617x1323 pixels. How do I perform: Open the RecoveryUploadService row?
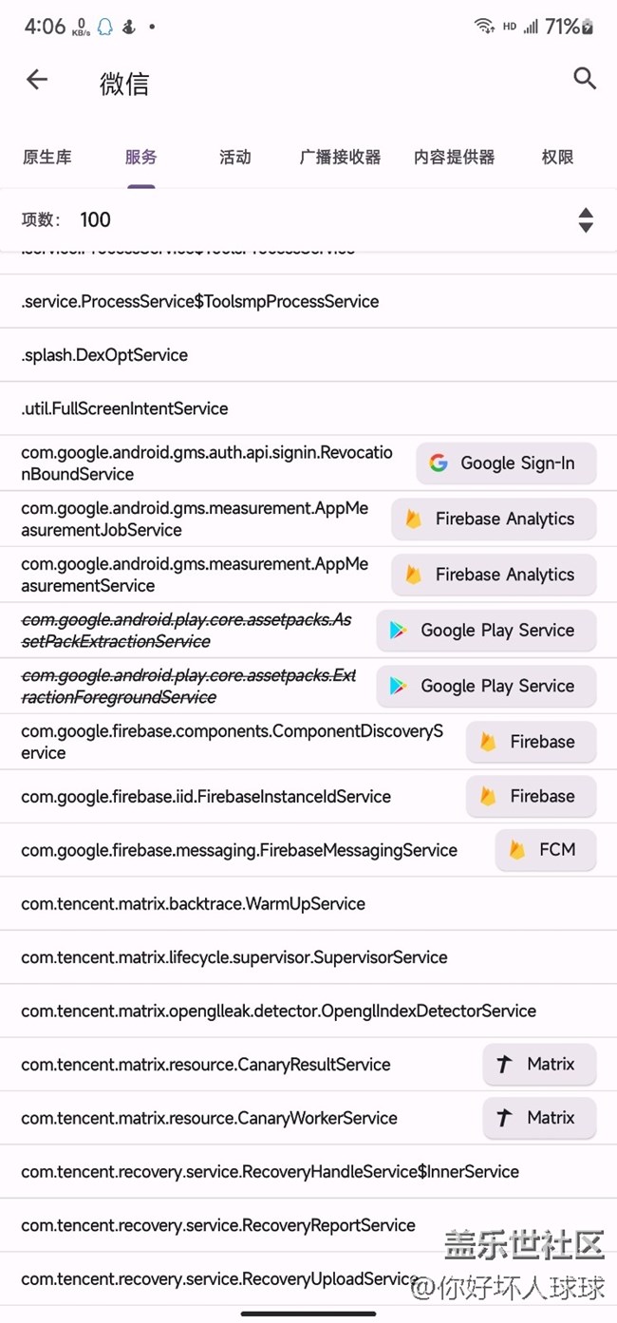tap(308, 1279)
